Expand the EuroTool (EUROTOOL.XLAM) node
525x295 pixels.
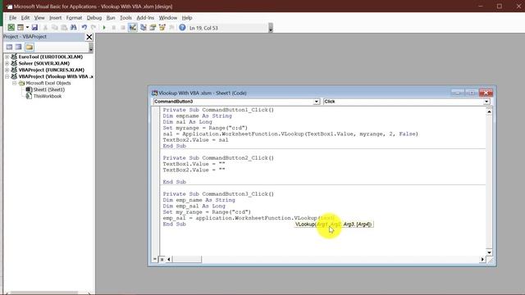point(7,57)
